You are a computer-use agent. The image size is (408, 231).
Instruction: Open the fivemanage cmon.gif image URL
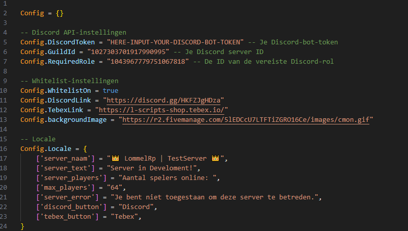246,119
